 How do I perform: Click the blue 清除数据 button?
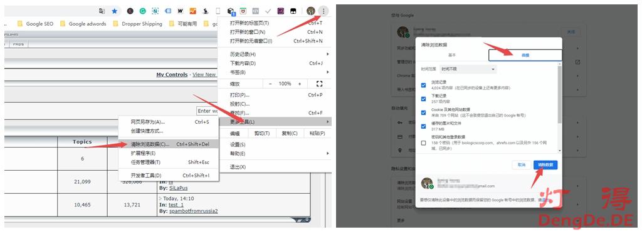545,164
